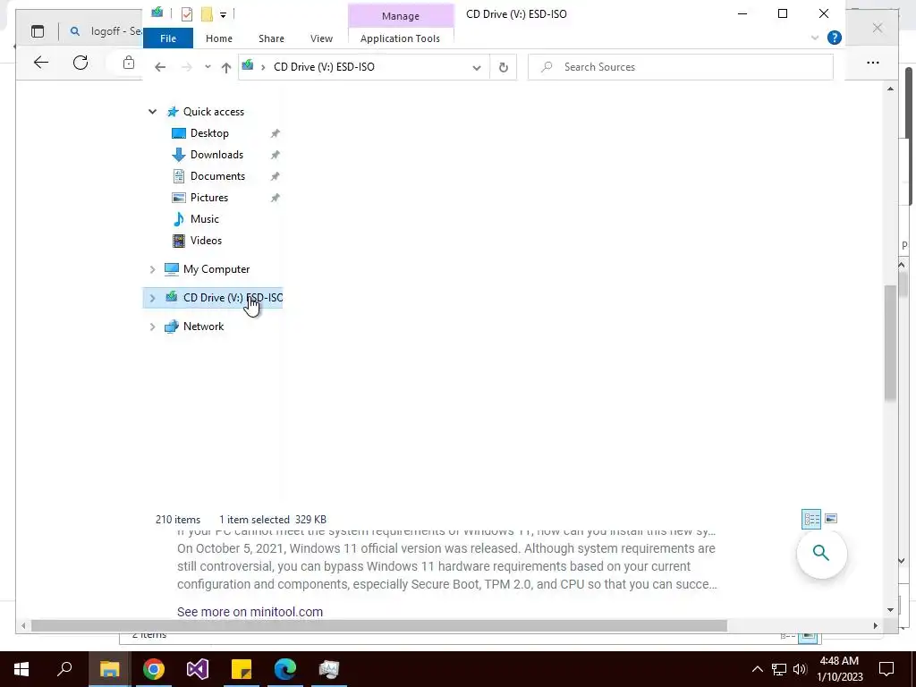Refresh the CD Drive folder view
Screen dimensions: 916x687
503,68
